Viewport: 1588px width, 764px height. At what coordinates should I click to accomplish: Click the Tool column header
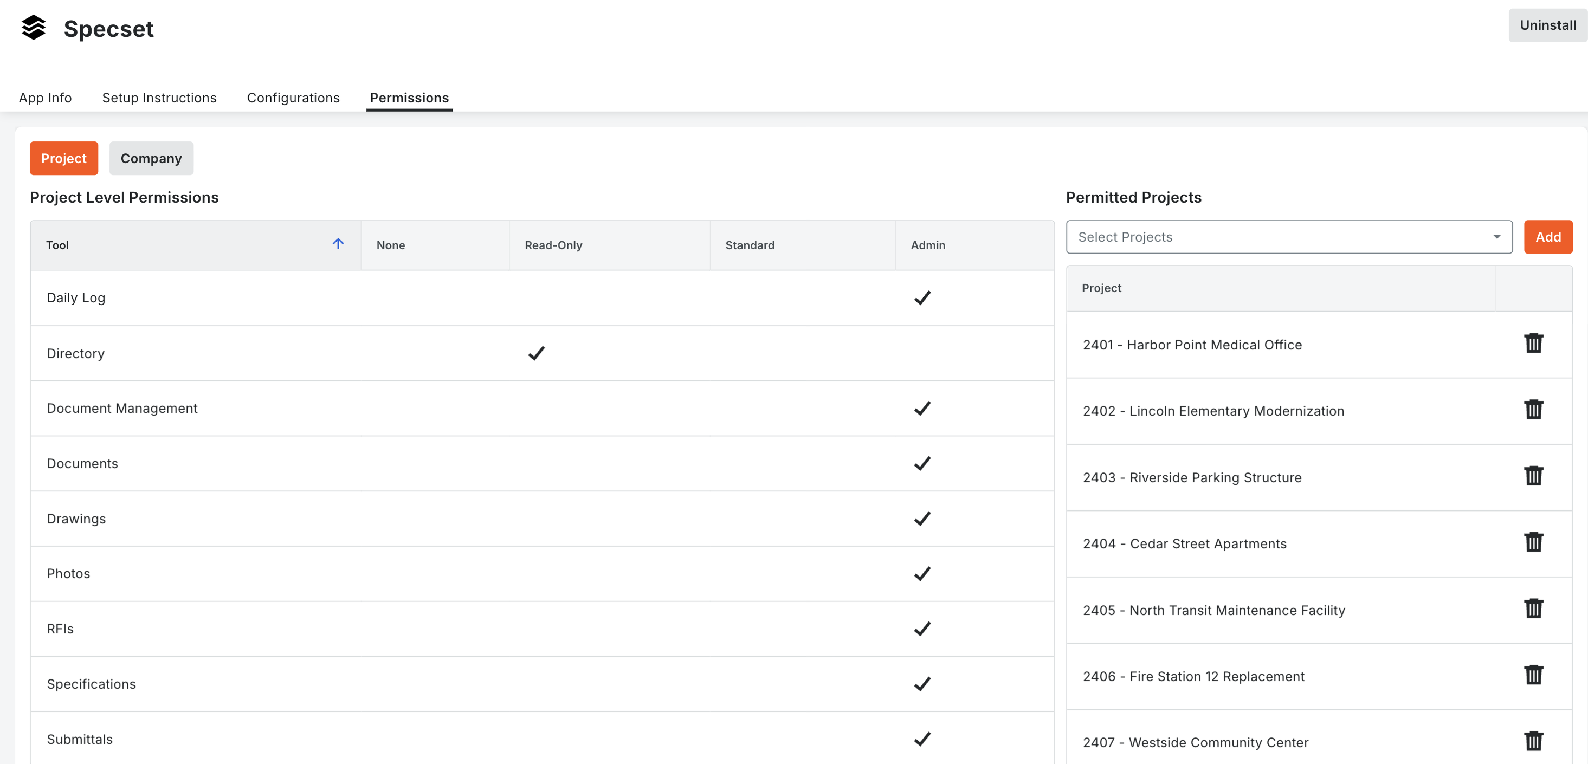point(195,245)
